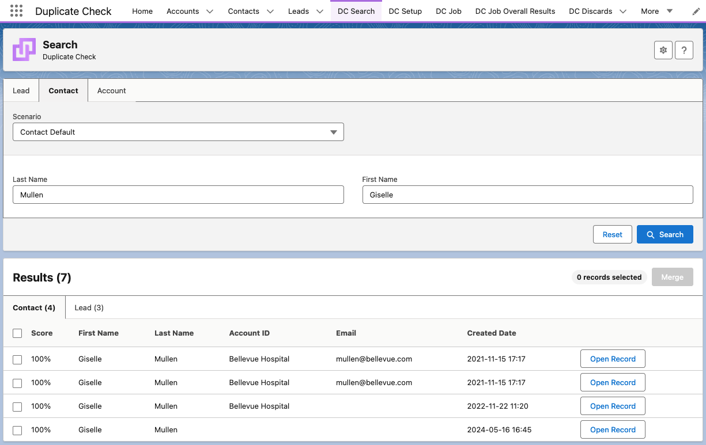The image size is (706, 445).
Task: Open the More navigation dropdown
Action: pyautogui.click(x=656, y=11)
